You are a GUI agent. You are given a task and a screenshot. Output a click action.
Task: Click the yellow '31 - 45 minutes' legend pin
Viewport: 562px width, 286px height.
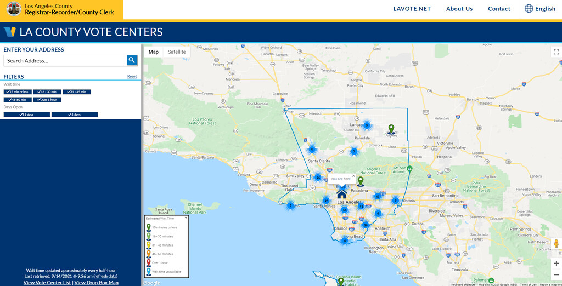click(148, 245)
